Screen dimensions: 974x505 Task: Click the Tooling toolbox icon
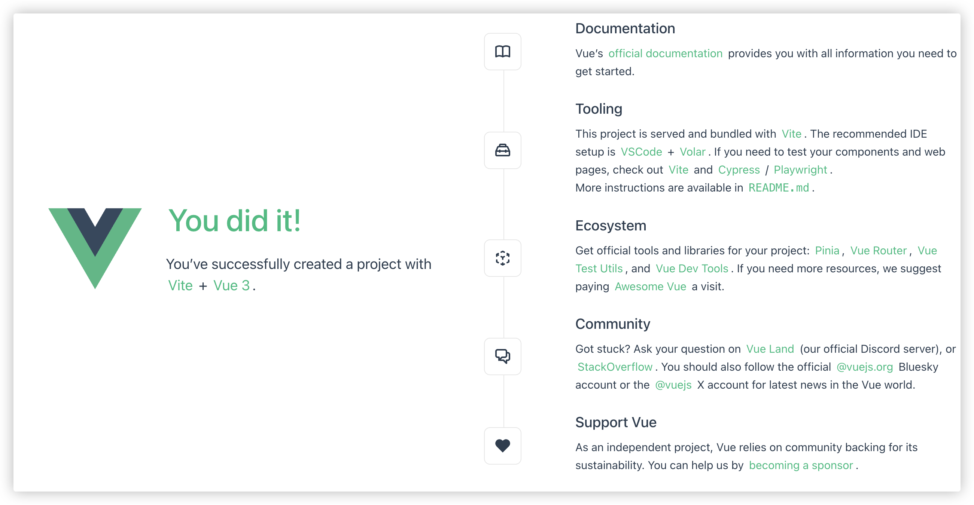502,150
